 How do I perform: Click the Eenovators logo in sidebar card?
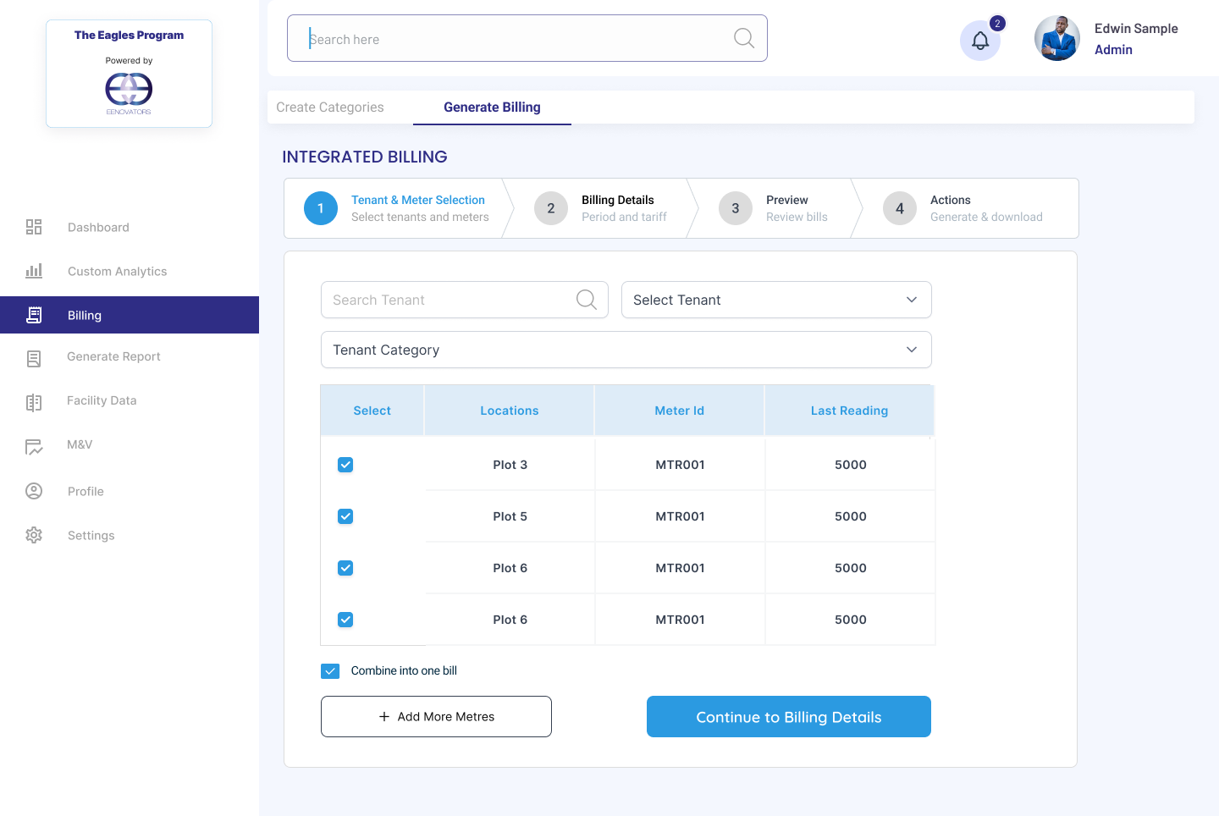[129, 93]
